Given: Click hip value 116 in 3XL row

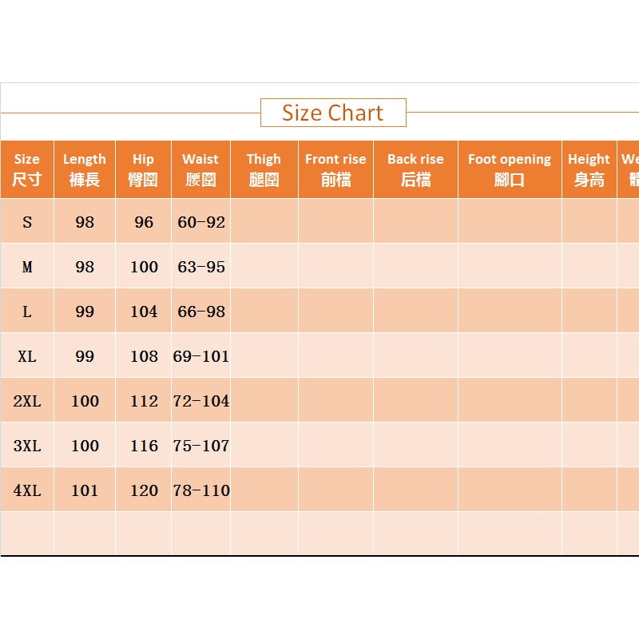Looking at the screenshot, I should coord(144,446).
